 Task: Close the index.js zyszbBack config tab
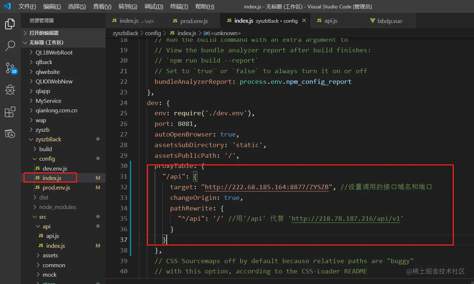304,21
